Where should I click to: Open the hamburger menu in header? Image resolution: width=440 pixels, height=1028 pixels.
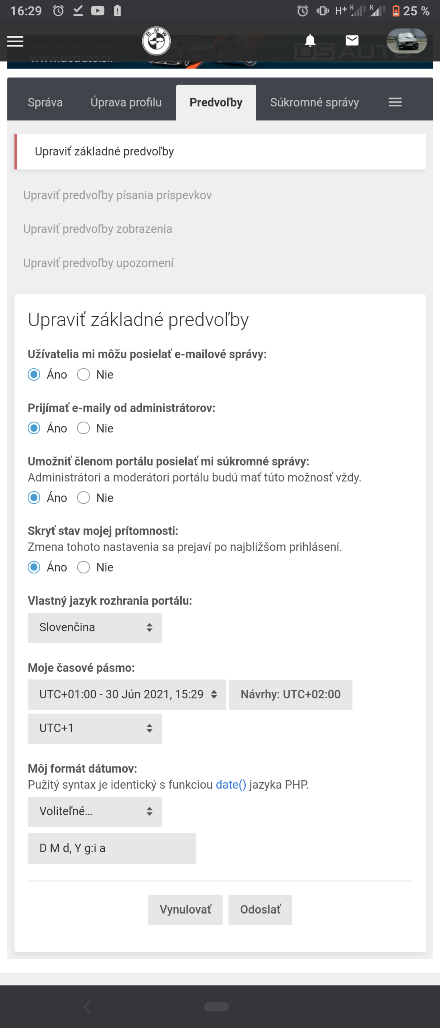(x=15, y=41)
